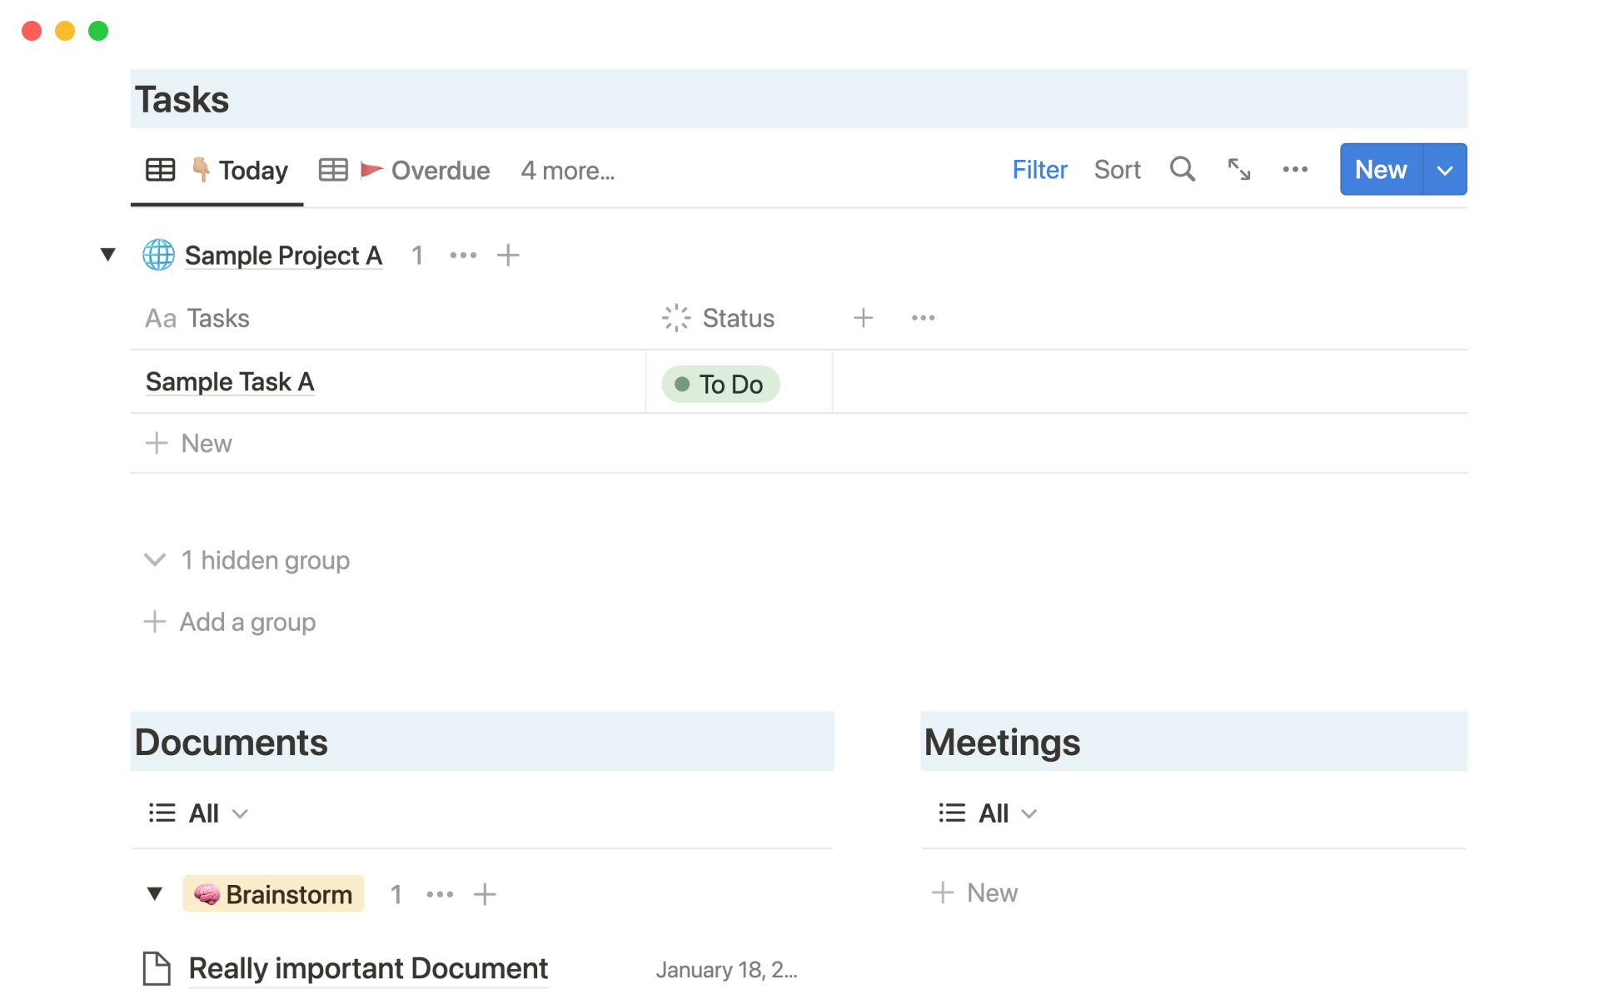Screen dimensions: 1599x999
Task: Click plus icon beside Brainstorm group
Action: coord(485,894)
